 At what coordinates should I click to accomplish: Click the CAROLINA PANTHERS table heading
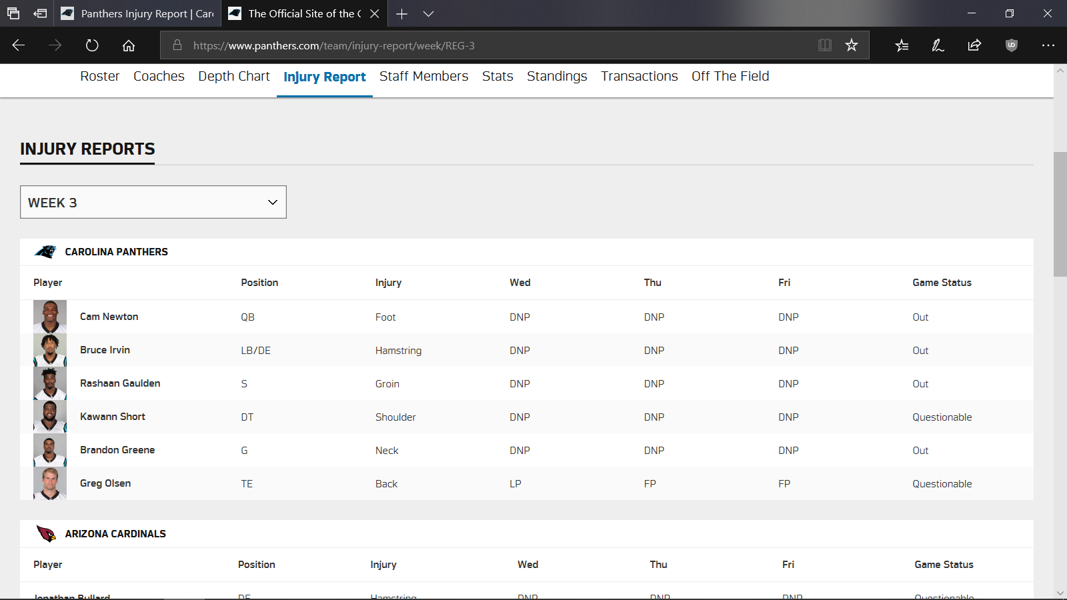click(x=117, y=252)
